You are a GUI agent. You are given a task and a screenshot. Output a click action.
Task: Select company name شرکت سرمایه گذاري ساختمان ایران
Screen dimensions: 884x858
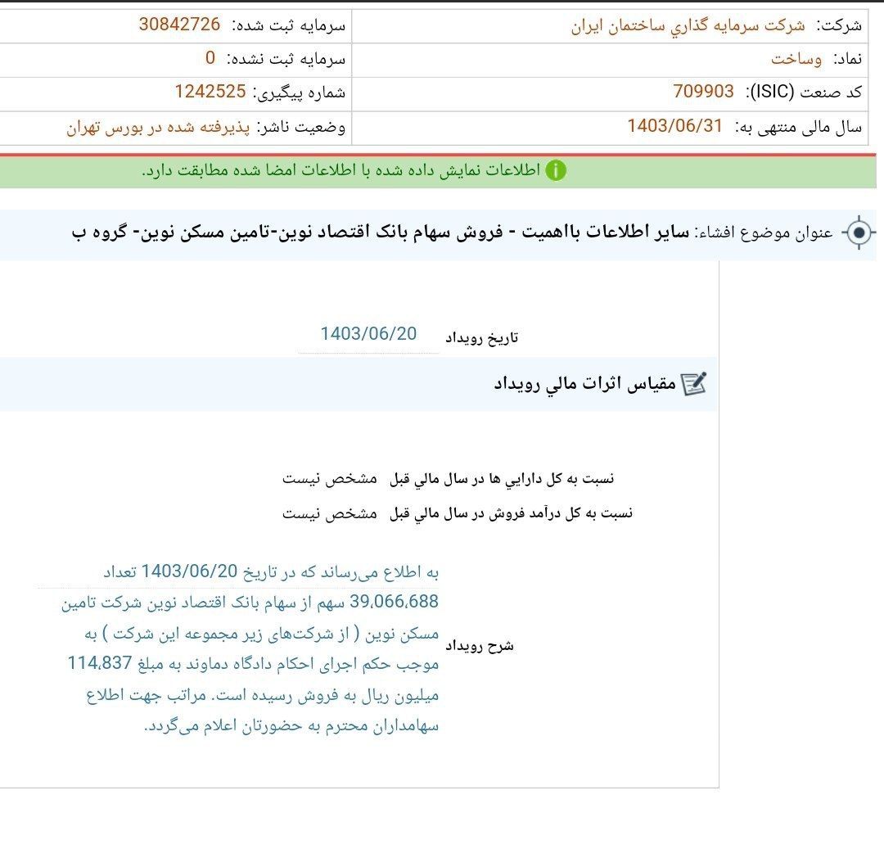tap(688, 26)
